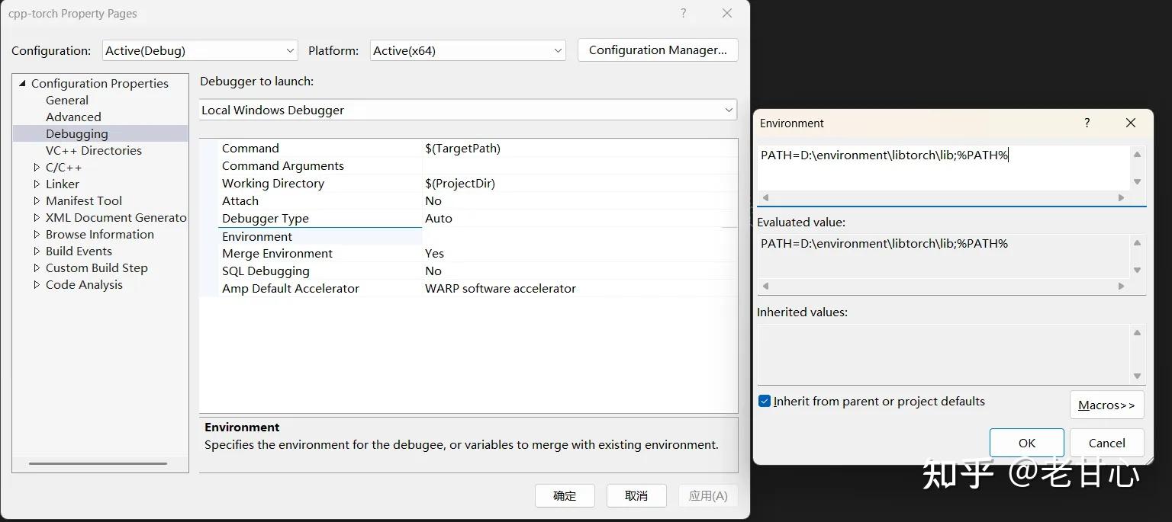Click the help icon in Property Pages title bar
The height and width of the screenshot is (522, 1172).
(x=683, y=13)
